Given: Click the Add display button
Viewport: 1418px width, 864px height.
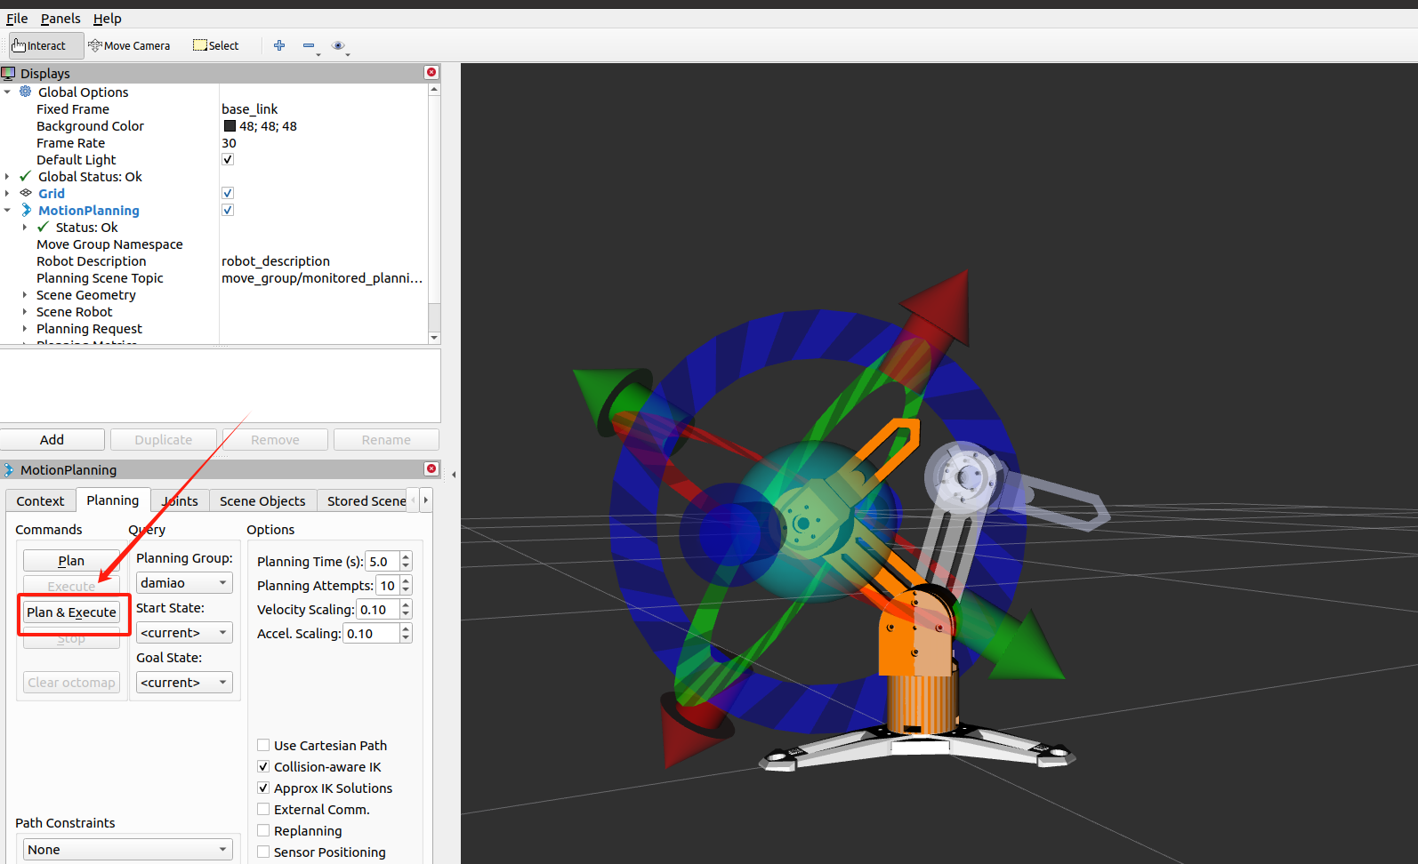Looking at the screenshot, I should [x=52, y=439].
